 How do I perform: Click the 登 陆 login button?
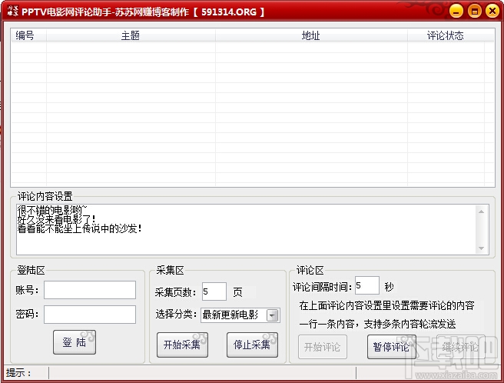(75, 342)
